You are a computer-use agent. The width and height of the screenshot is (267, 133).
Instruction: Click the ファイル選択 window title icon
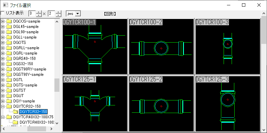(x=5, y=5)
